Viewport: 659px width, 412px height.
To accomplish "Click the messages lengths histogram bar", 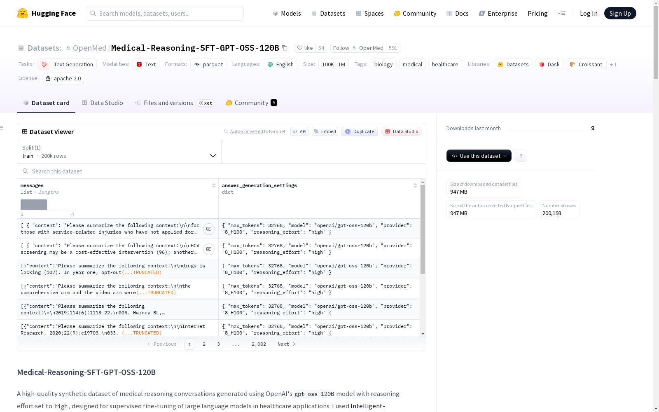I will click(x=34, y=205).
